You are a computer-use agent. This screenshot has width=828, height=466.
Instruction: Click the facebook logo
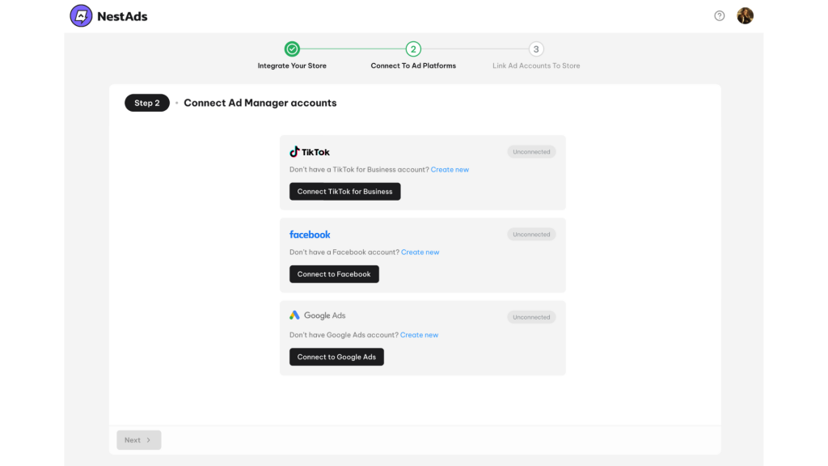coord(310,235)
